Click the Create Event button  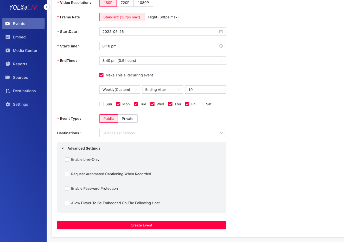point(142,225)
